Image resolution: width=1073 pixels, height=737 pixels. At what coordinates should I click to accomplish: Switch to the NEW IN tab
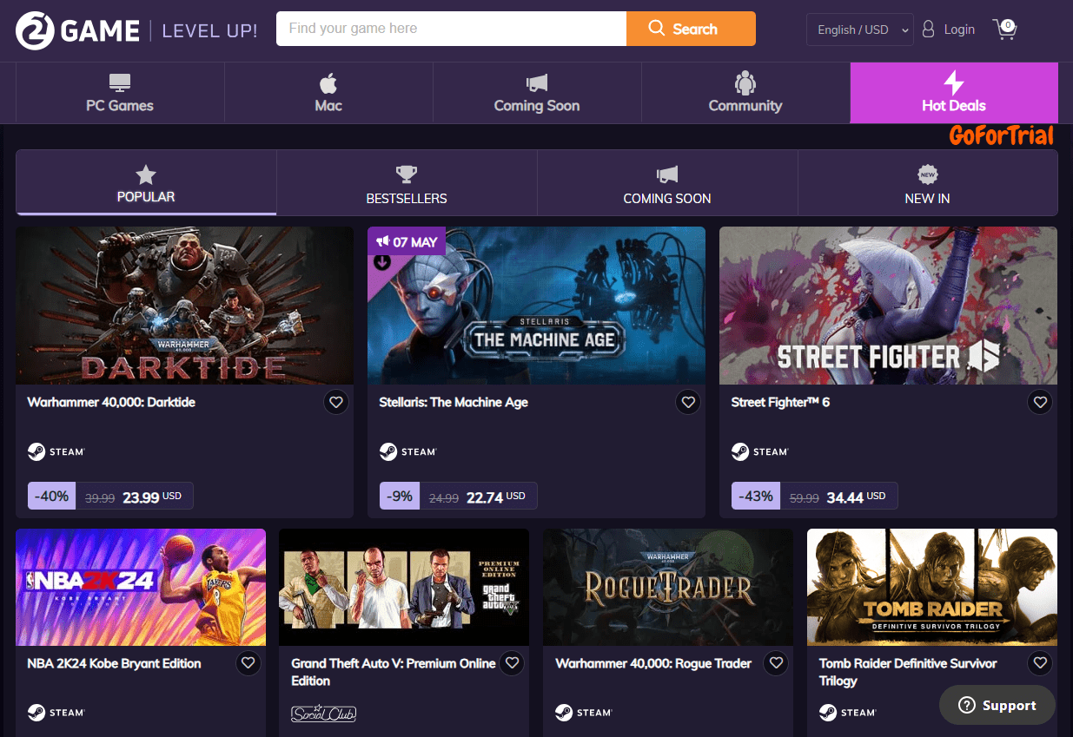[928, 182]
